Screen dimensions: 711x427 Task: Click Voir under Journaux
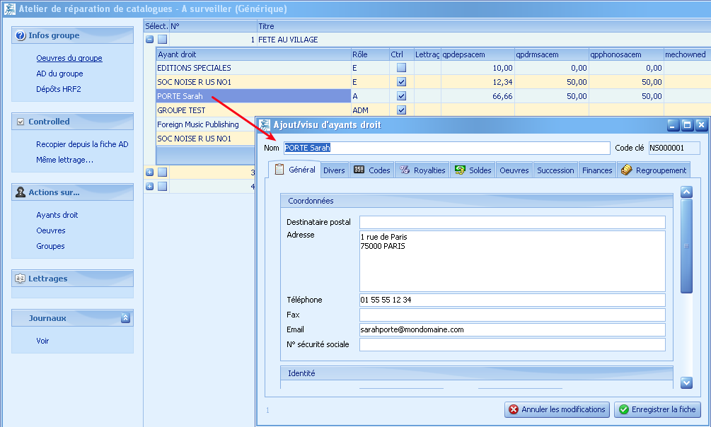[42, 341]
